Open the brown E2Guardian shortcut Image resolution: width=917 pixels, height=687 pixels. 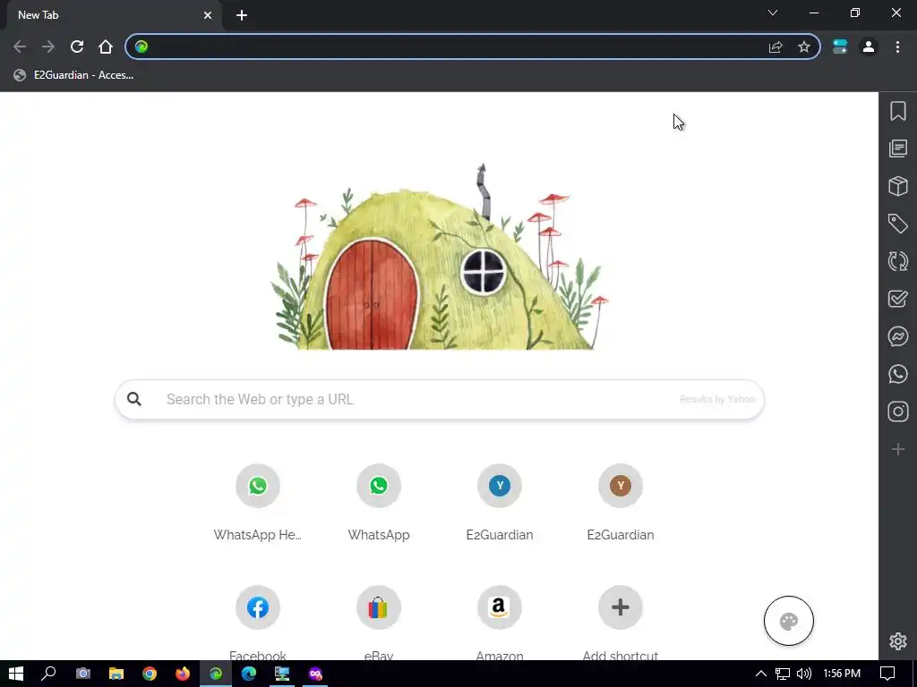[x=621, y=503]
